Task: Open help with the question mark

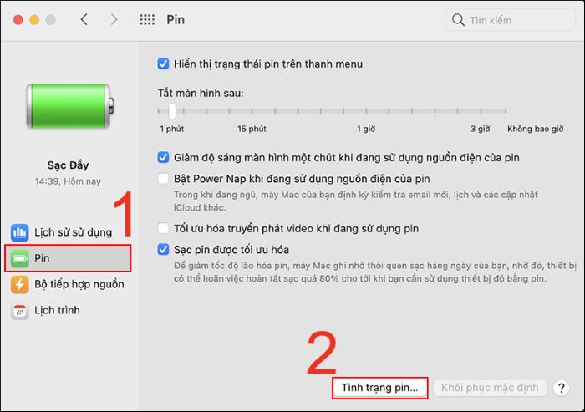Action: pyautogui.click(x=561, y=388)
